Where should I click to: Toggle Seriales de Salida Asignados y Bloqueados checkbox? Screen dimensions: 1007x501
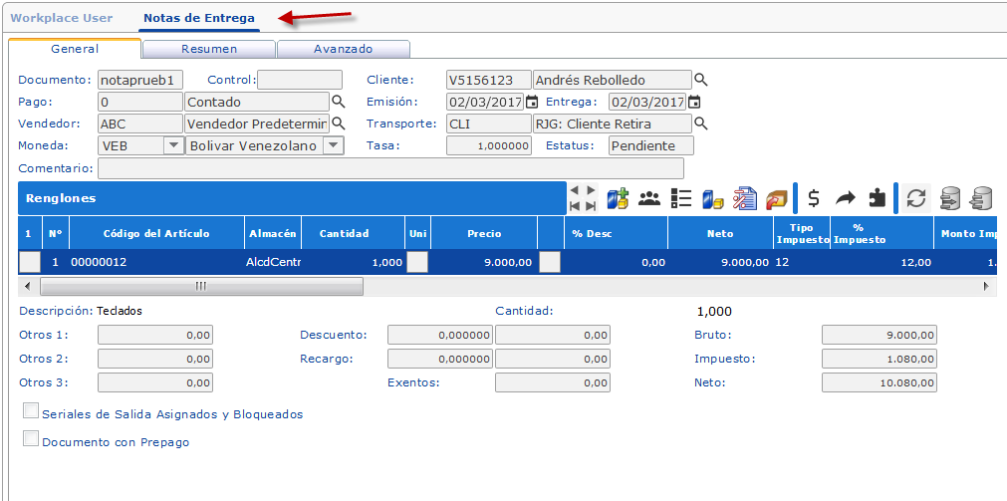(31, 410)
